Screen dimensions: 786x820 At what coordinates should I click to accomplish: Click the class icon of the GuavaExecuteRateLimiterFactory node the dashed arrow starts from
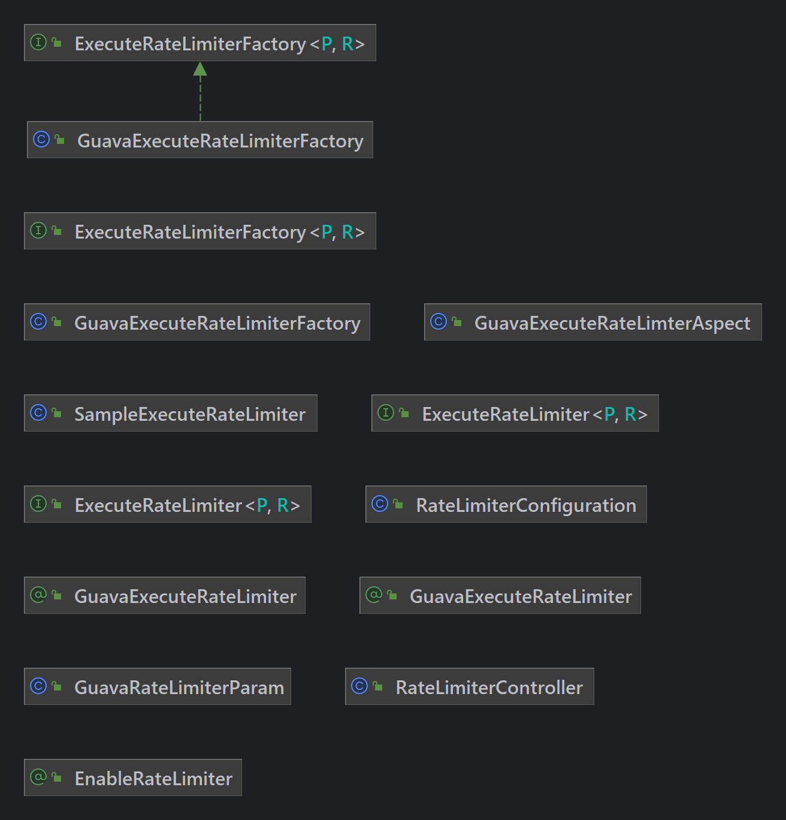click(41, 140)
